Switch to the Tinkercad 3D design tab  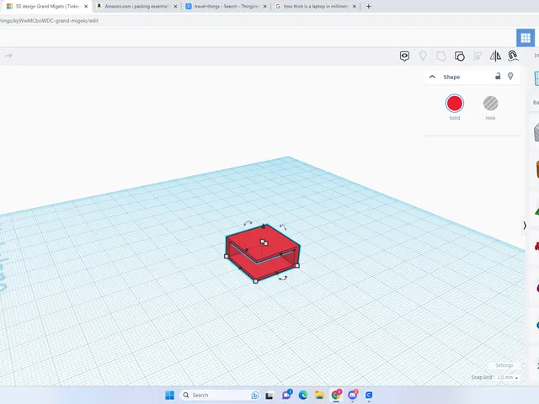coord(46,6)
